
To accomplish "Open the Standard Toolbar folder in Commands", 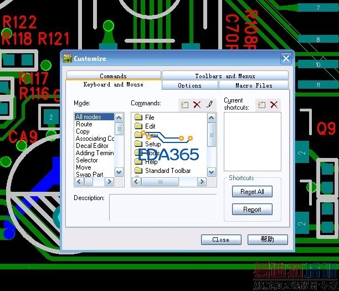I will point(163,171).
